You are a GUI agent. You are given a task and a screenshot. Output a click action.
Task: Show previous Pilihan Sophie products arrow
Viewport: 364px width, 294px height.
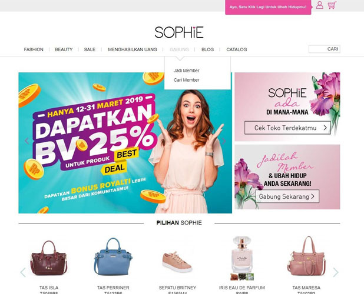23,272
